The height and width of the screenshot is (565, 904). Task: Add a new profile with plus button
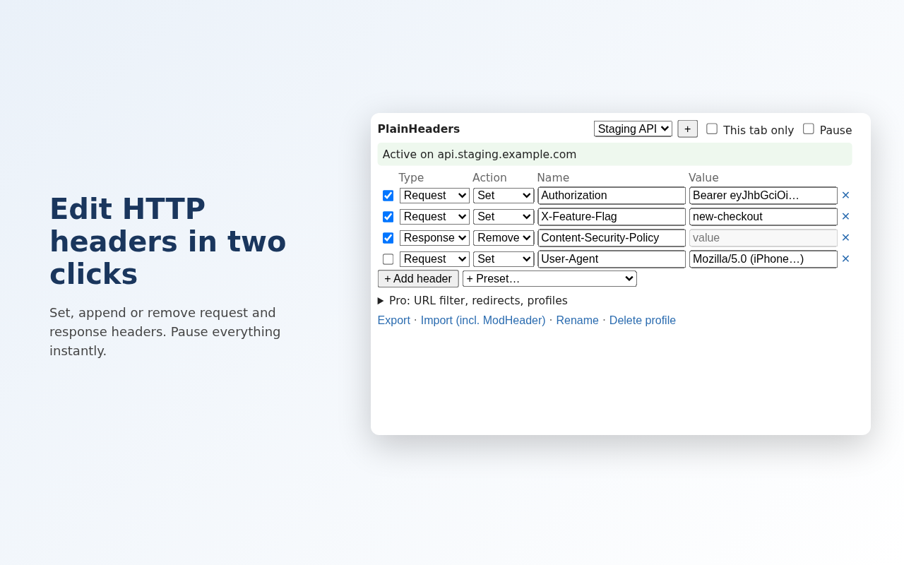click(687, 129)
